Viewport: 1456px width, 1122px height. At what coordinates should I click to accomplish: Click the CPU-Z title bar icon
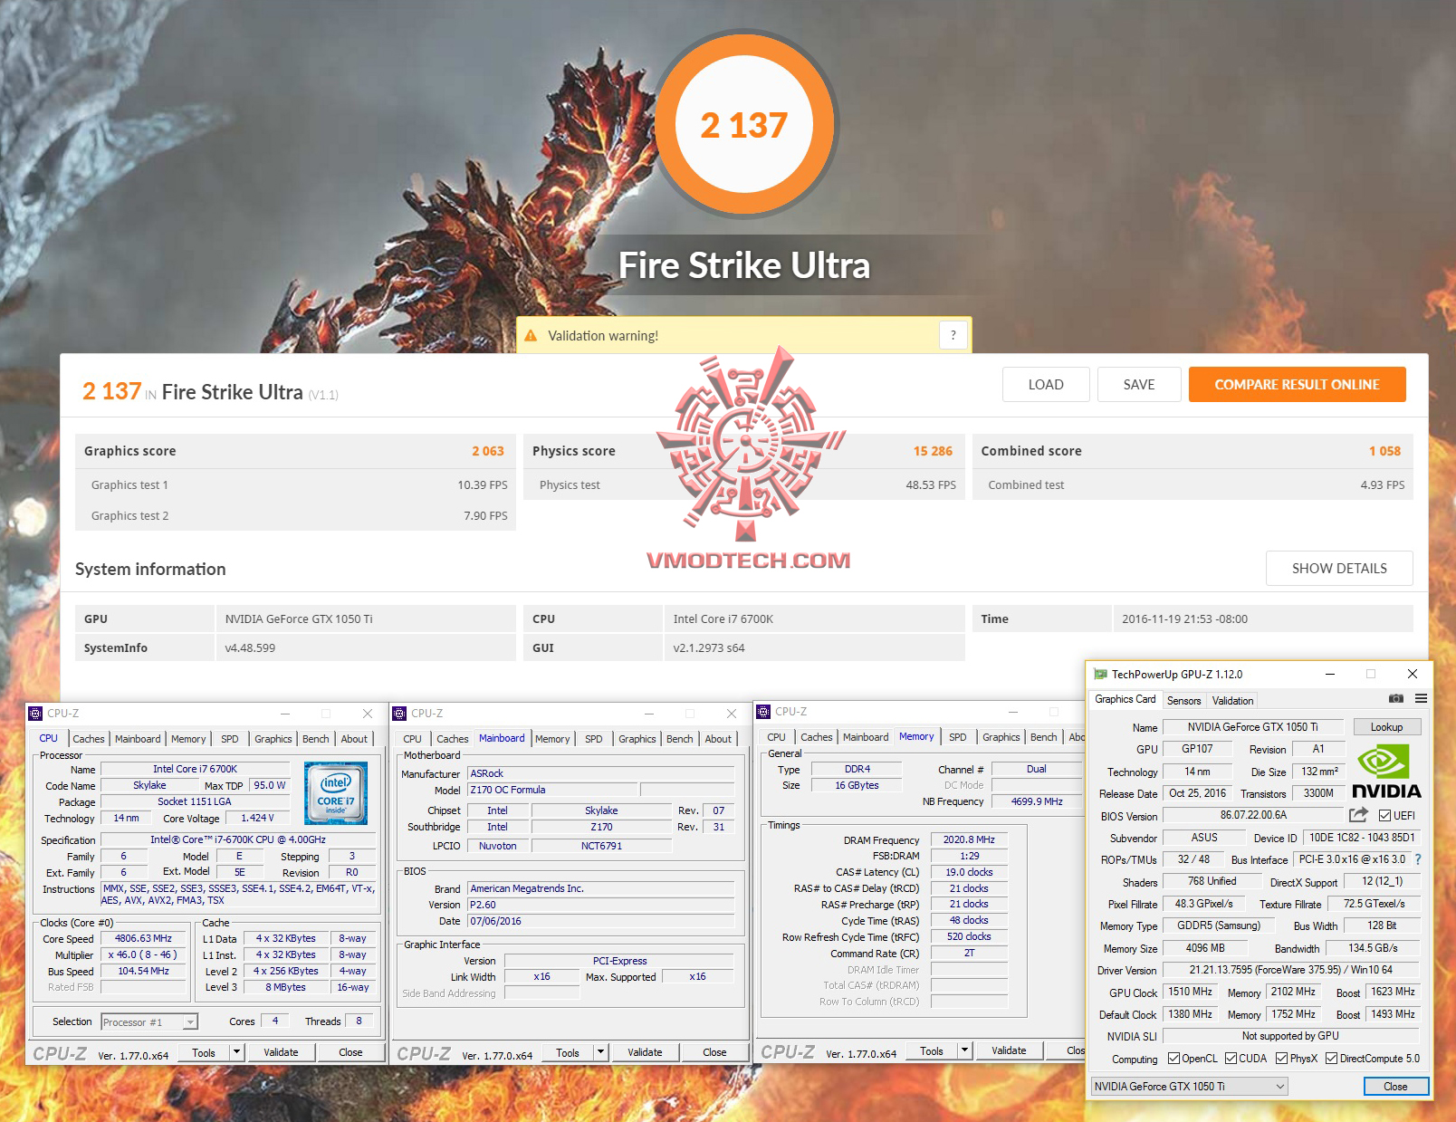click(34, 713)
